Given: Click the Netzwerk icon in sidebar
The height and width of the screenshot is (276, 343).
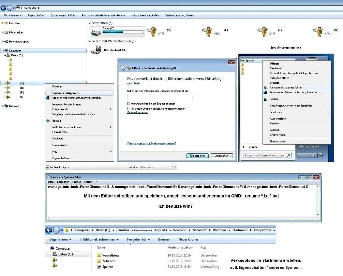Looking at the screenshot, I should [6, 106].
